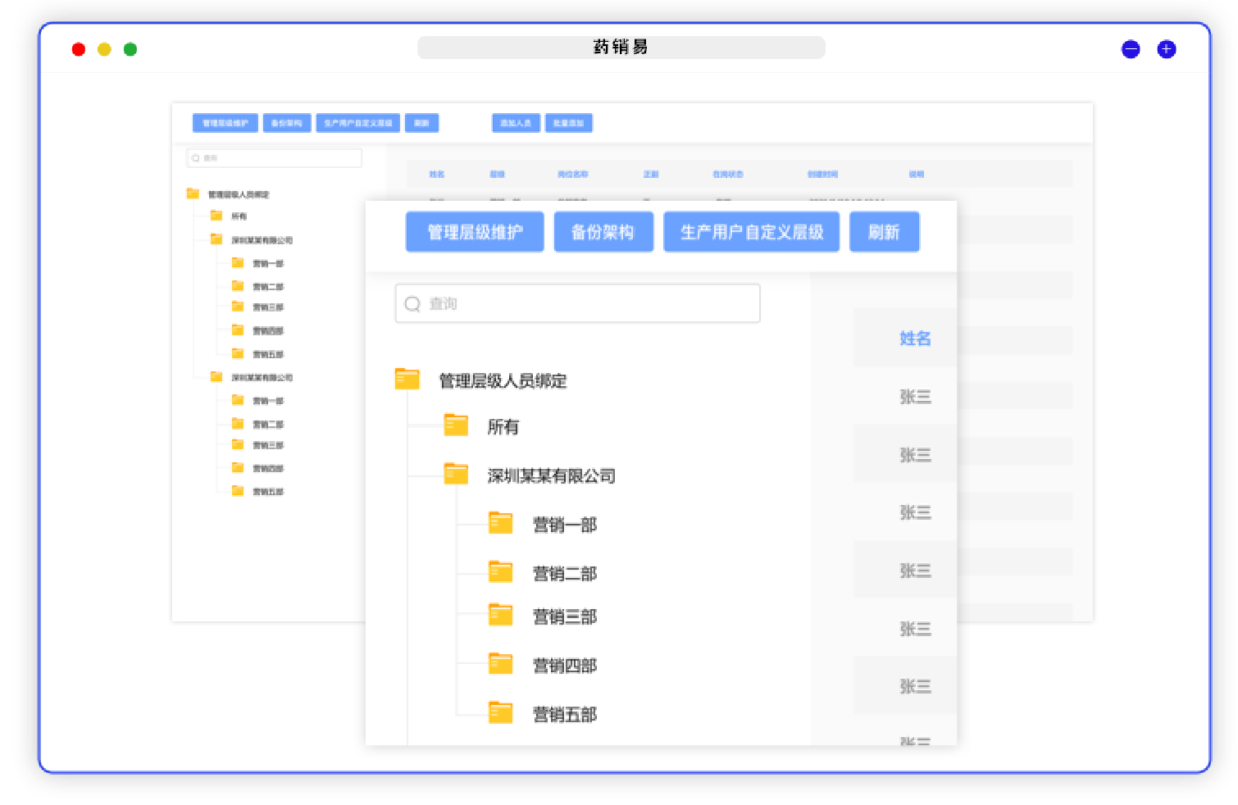The width and height of the screenshot is (1238, 805).
Task: Click the 药销易 title bar field
Action: 621,48
